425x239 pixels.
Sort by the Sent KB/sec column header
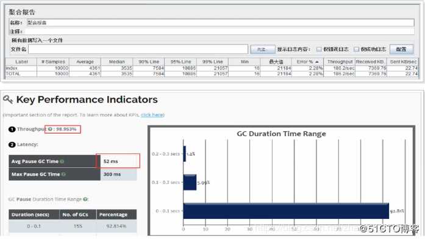pyautogui.click(x=403, y=61)
